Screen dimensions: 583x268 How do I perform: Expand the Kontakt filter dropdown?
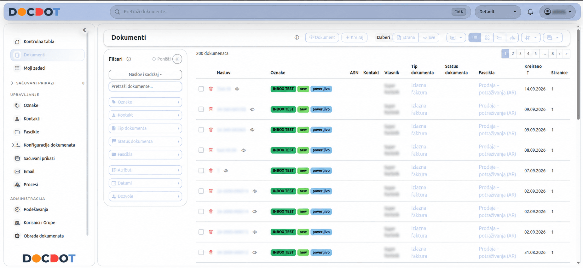[x=145, y=115]
